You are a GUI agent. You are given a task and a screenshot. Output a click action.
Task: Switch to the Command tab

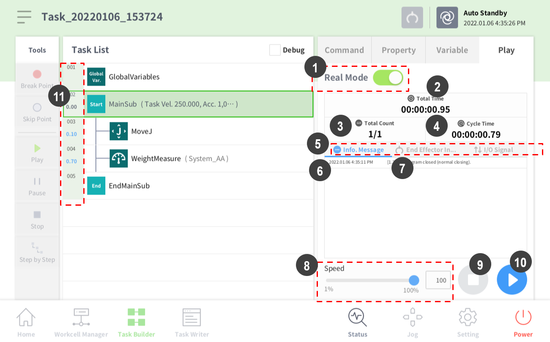(x=344, y=50)
